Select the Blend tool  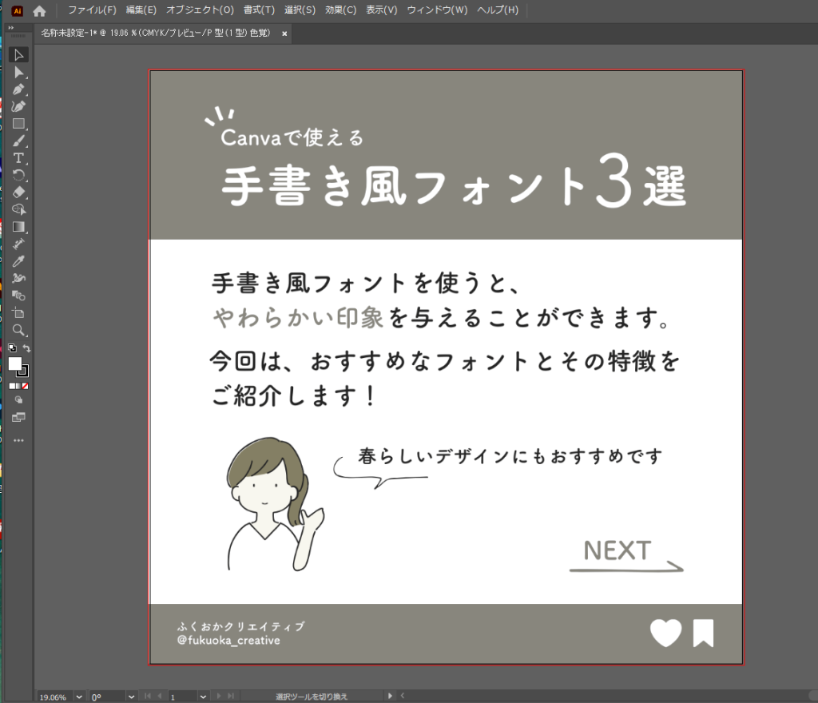tap(19, 296)
